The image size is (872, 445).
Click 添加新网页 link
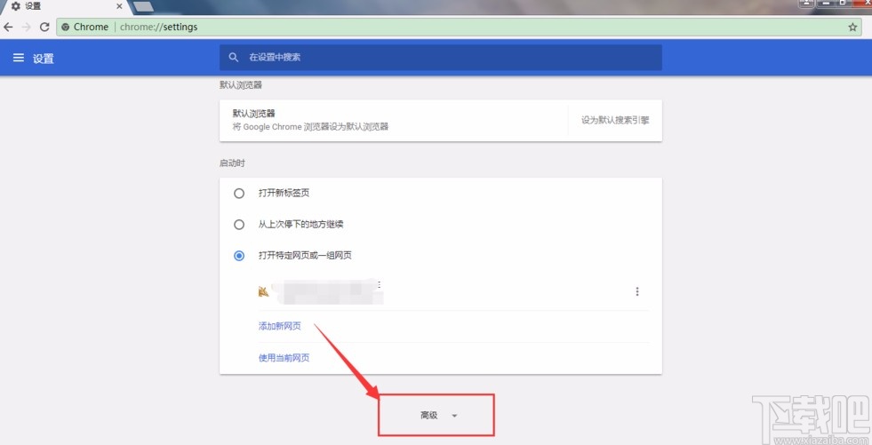coord(280,326)
